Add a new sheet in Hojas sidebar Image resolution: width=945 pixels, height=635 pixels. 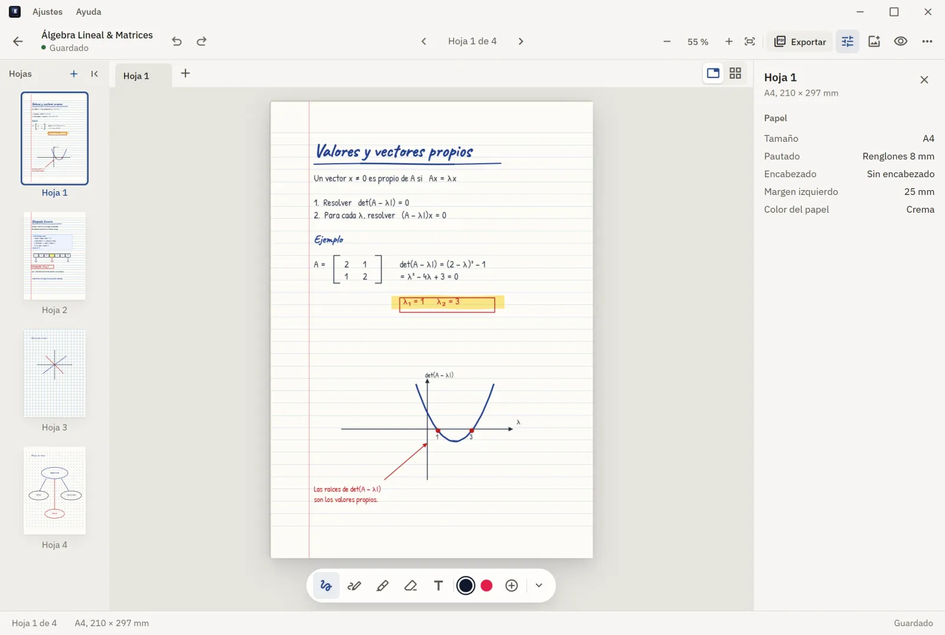pyautogui.click(x=74, y=74)
